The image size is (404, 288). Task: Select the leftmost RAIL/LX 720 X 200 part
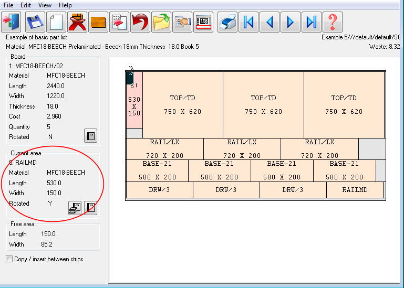coord(164,149)
